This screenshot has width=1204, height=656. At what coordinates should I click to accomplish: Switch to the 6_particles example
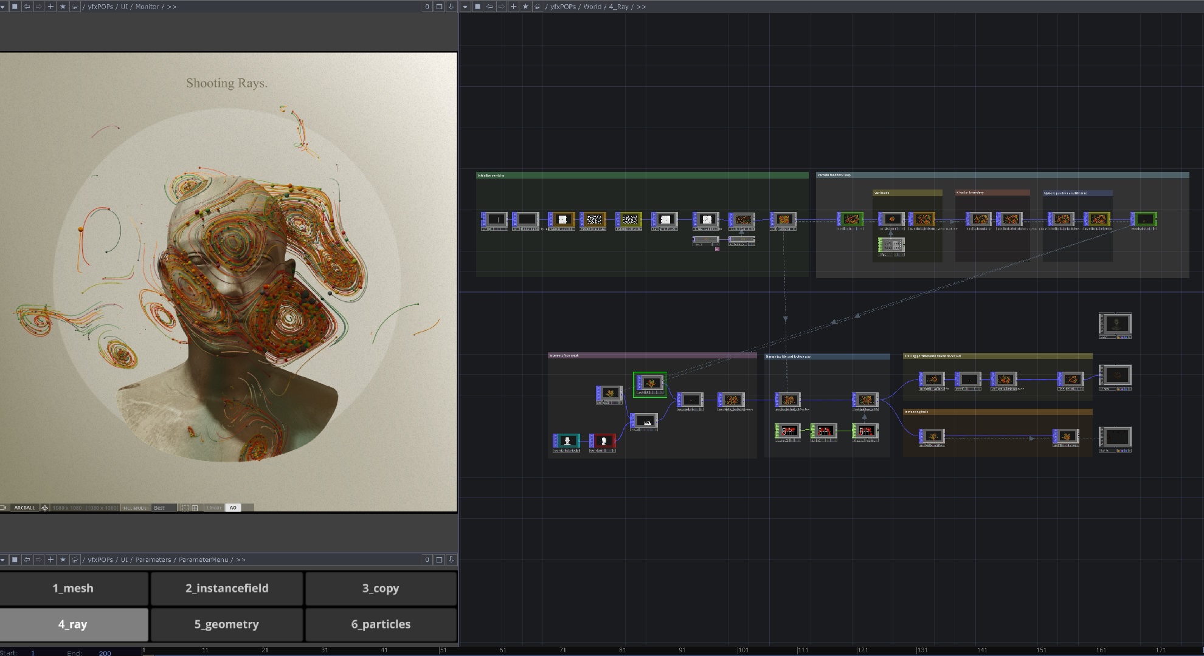pos(381,624)
